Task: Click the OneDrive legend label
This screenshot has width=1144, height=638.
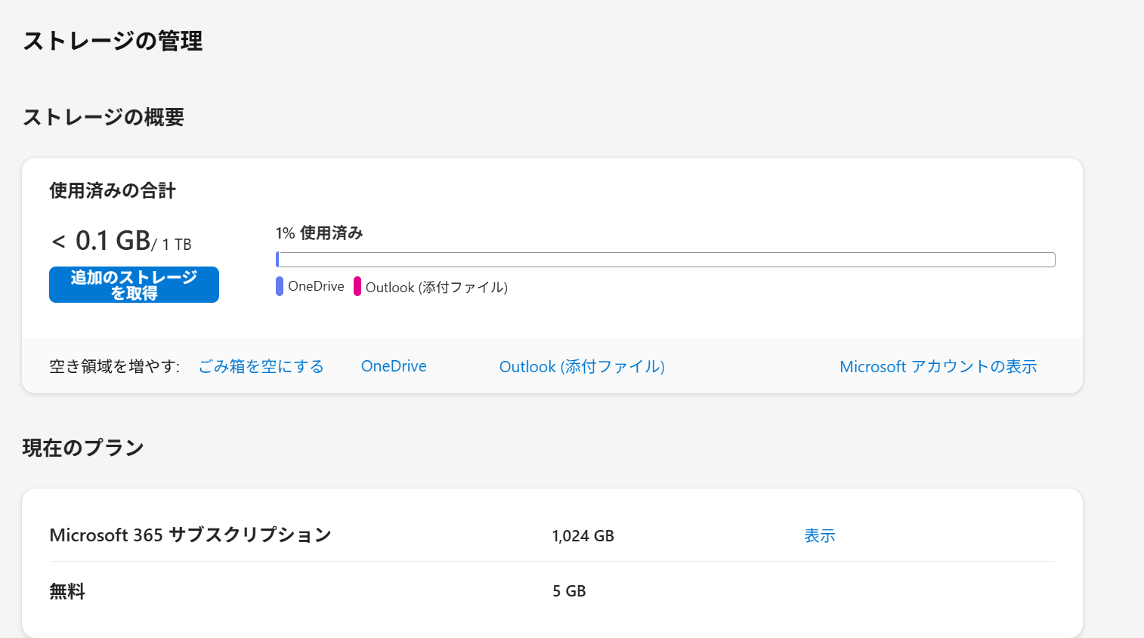Action: point(316,286)
